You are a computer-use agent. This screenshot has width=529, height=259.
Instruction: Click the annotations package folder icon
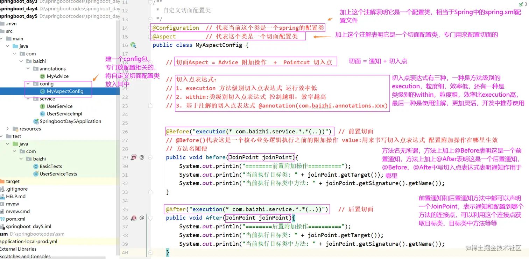pos(36,69)
